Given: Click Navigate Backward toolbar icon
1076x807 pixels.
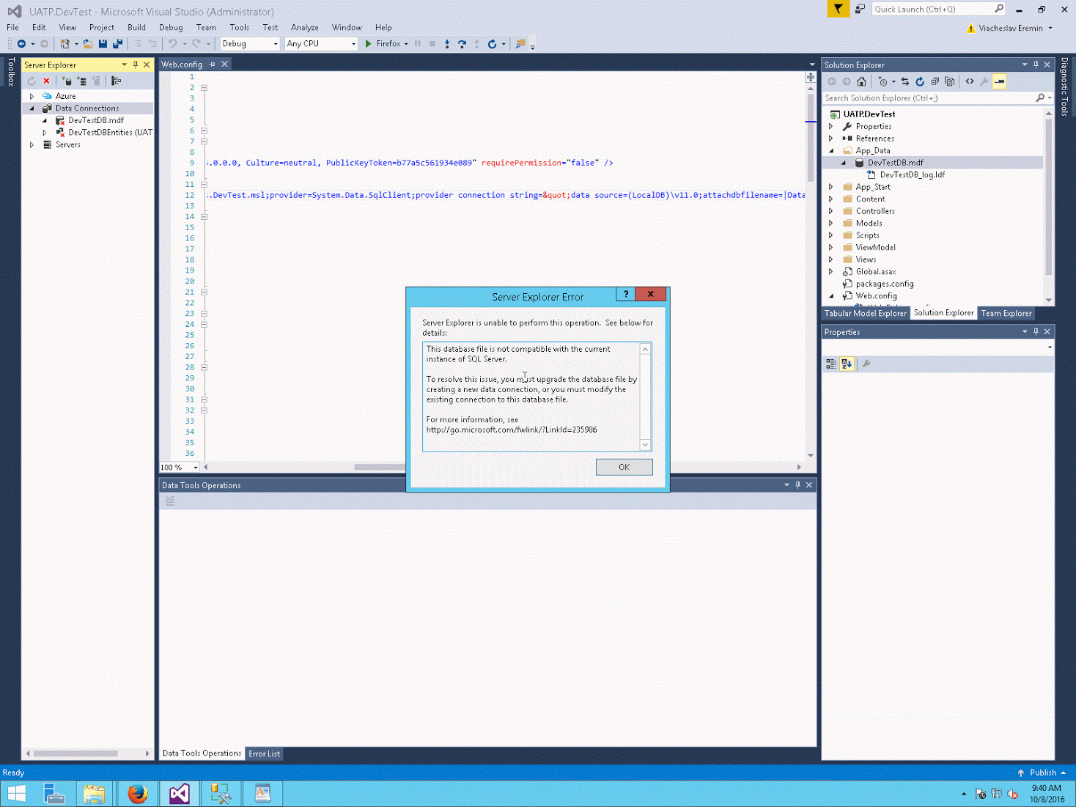Looking at the screenshot, I should [x=21, y=44].
